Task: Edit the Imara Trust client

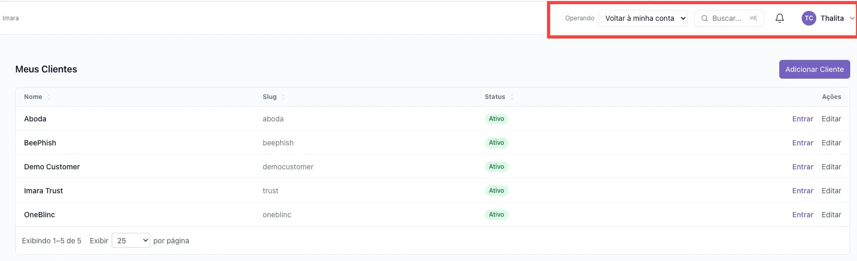Action: click(x=831, y=191)
